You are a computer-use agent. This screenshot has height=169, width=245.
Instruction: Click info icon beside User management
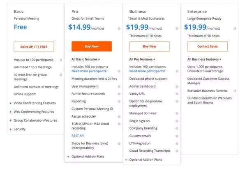click(x=119, y=86)
